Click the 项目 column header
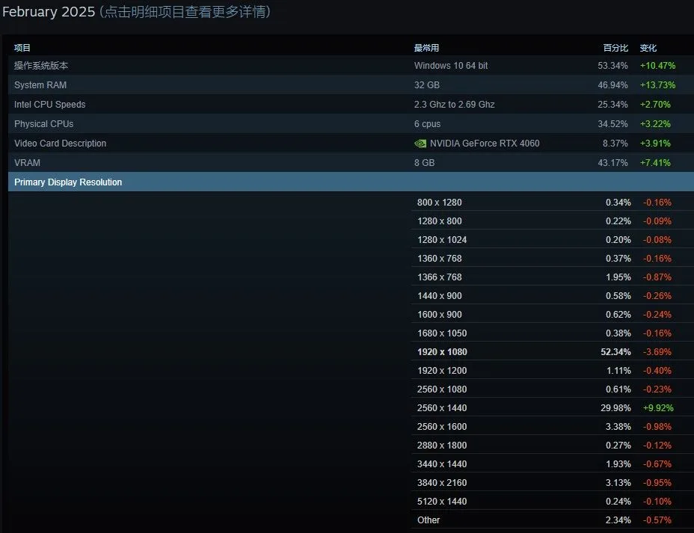The image size is (694, 533). pos(22,48)
